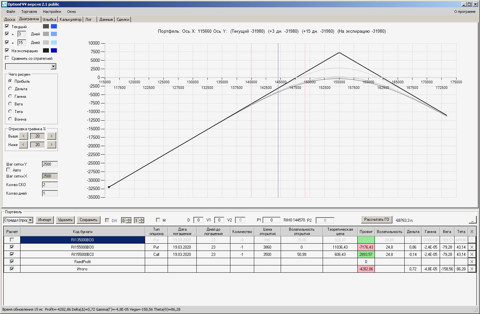This screenshot has width=480, height=314.
Task: Pick the На экспирацию black swatch
Action: click(46, 51)
